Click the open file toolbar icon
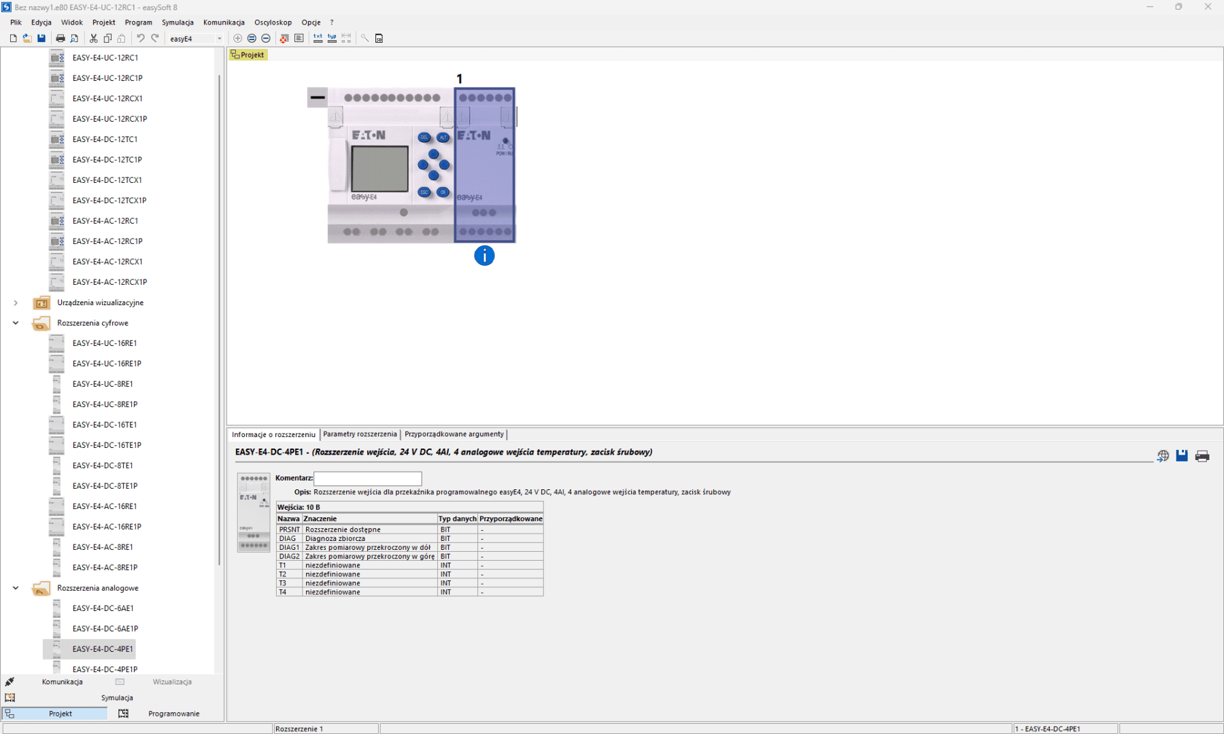 (27, 39)
